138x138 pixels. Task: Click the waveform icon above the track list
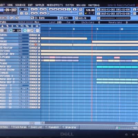coord(17,26)
